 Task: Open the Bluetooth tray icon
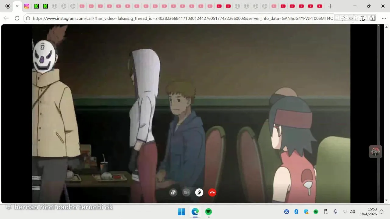[296, 212]
